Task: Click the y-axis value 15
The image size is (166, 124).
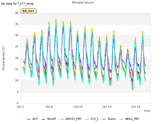Action: 17,69
